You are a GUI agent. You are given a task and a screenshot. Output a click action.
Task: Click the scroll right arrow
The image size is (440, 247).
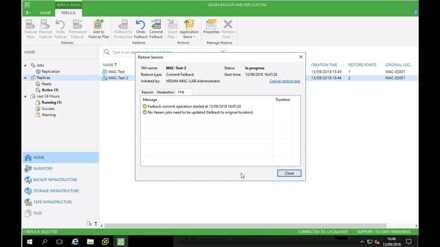[416, 226]
